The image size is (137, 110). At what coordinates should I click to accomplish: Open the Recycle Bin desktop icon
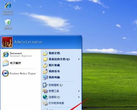[x=8, y=22]
